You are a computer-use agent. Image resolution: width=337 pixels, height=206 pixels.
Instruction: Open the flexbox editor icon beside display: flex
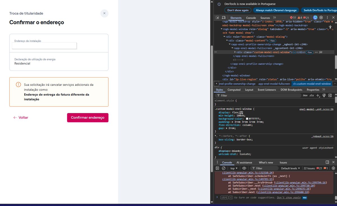tap(241, 112)
